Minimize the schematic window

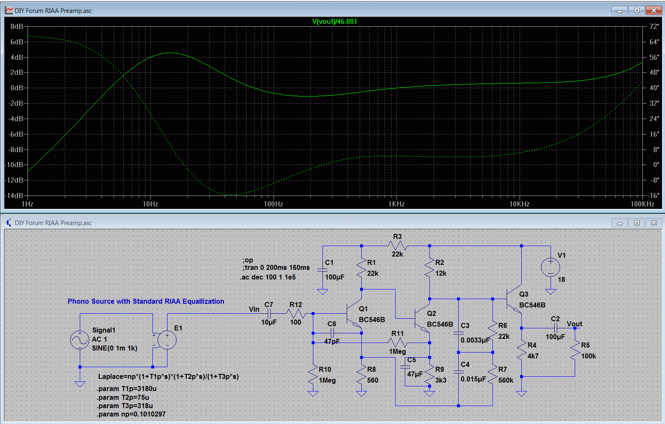619,223
